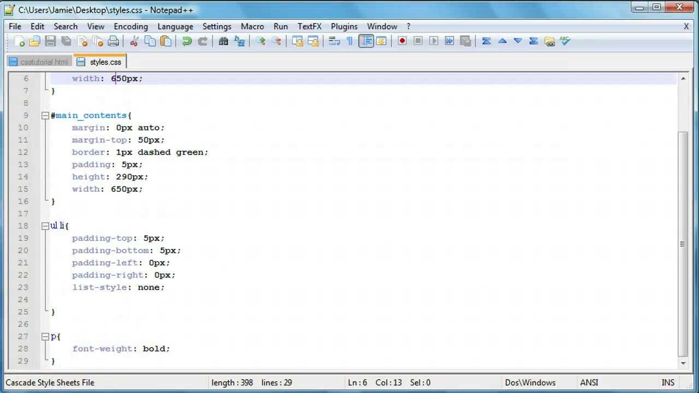Toggle synchronize horizontal scrolling icon
Image resolution: width=699 pixels, height=393 pixels.
pos(313,41)
